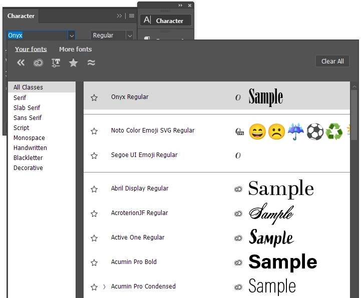Click AcroterionJF script Sample preview

(271, 213)
